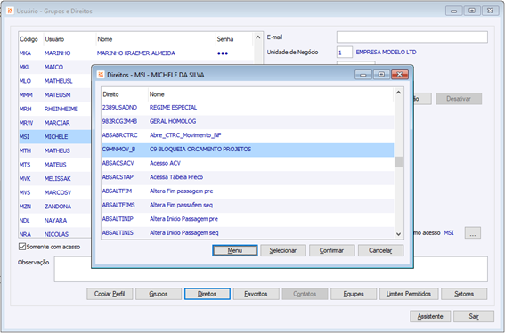
Task: Select user MTH MATHEUS row
Action: click(55, 150)
